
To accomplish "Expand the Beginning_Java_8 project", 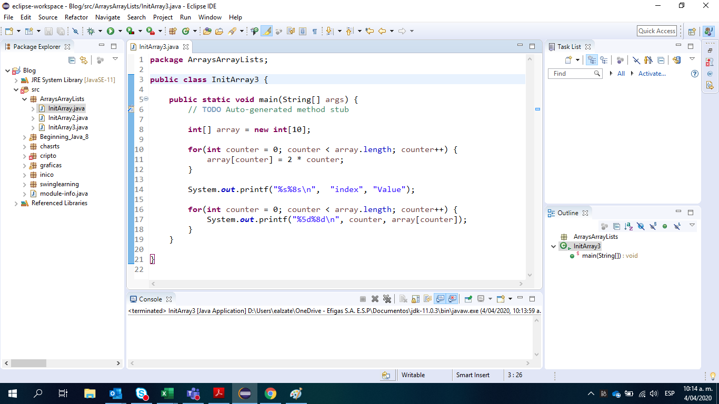I will 23,136.
